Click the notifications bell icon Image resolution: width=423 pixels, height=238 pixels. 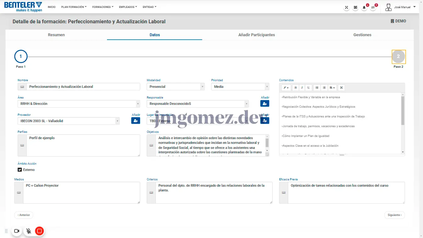364,7
